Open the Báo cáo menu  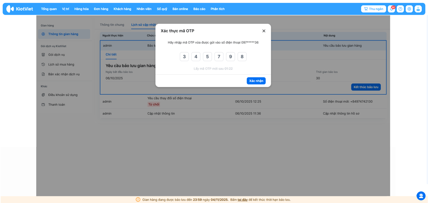coord(199,9)
